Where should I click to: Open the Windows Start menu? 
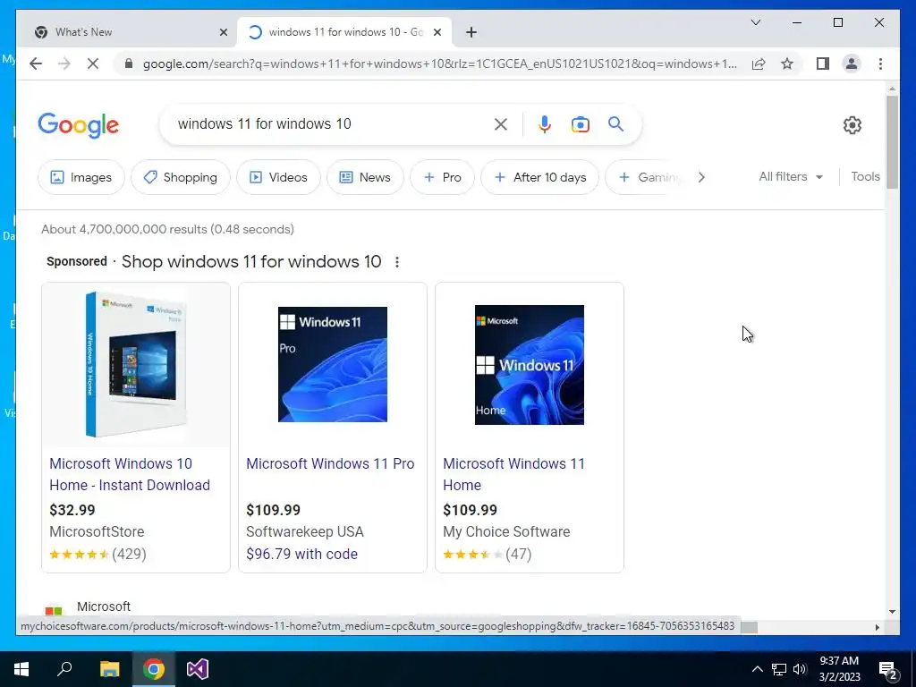pyautogui.click(x=21, y=669)
